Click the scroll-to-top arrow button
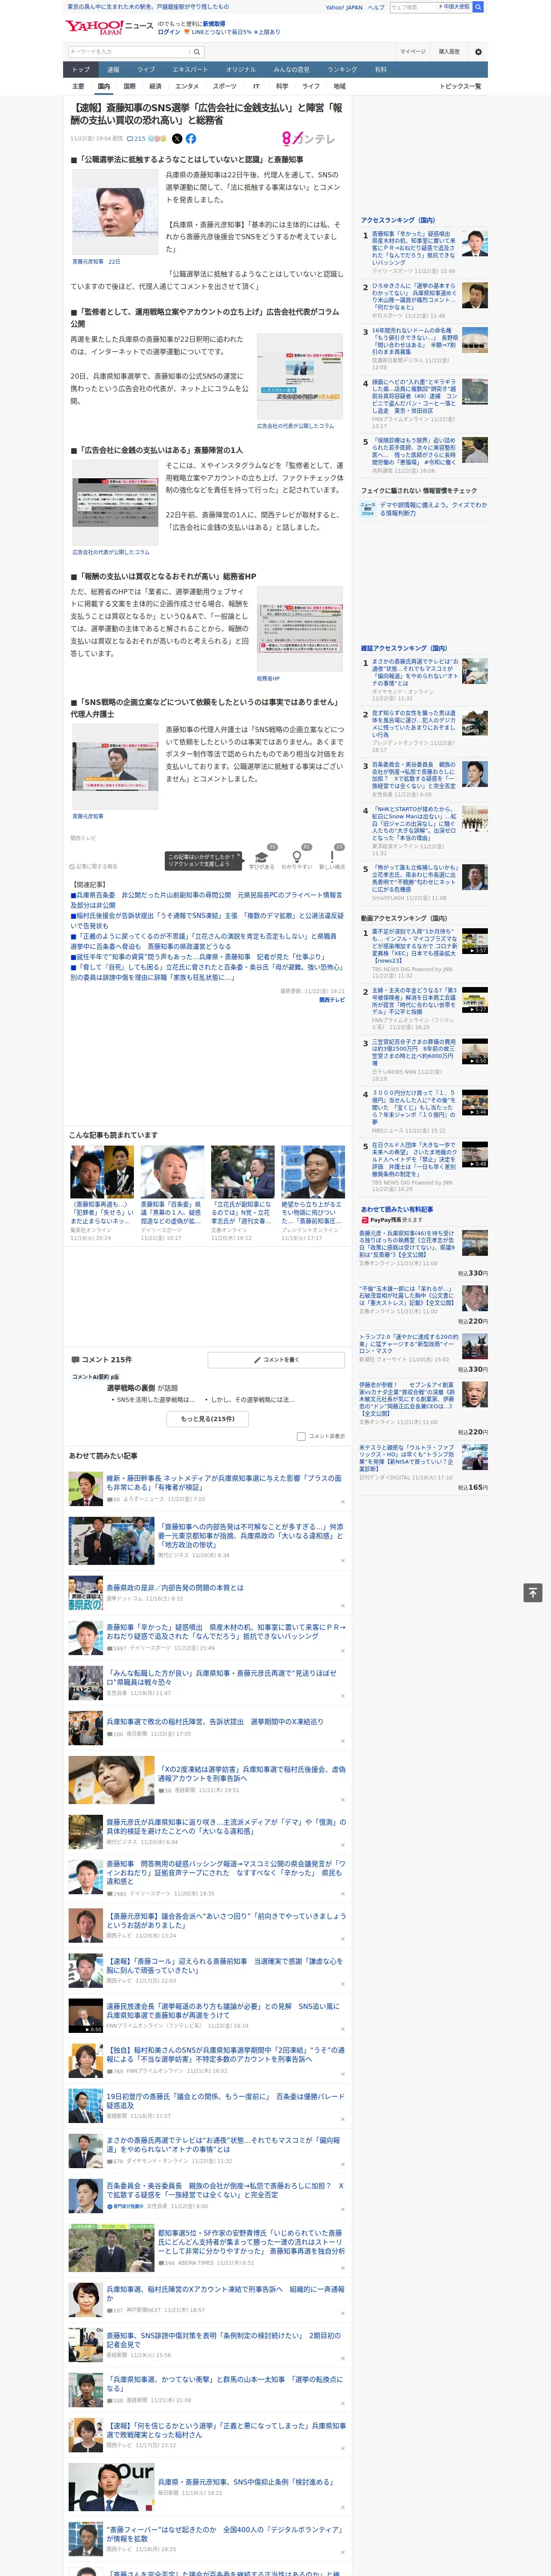Viewport: 551px width, 2576px height. point(533,1592)
